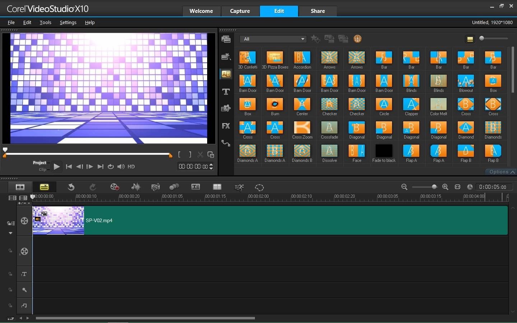Adjust the timeline zoom slider
Image resolution: width=517 pixels, height=323 pixels.
coord(425,187)
